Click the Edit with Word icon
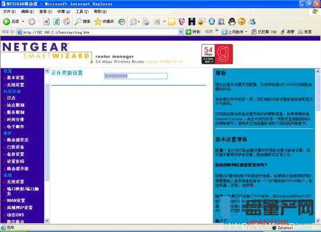Viewport: 321px width, 232px height. pyautogui.click(x=157, y=21)
